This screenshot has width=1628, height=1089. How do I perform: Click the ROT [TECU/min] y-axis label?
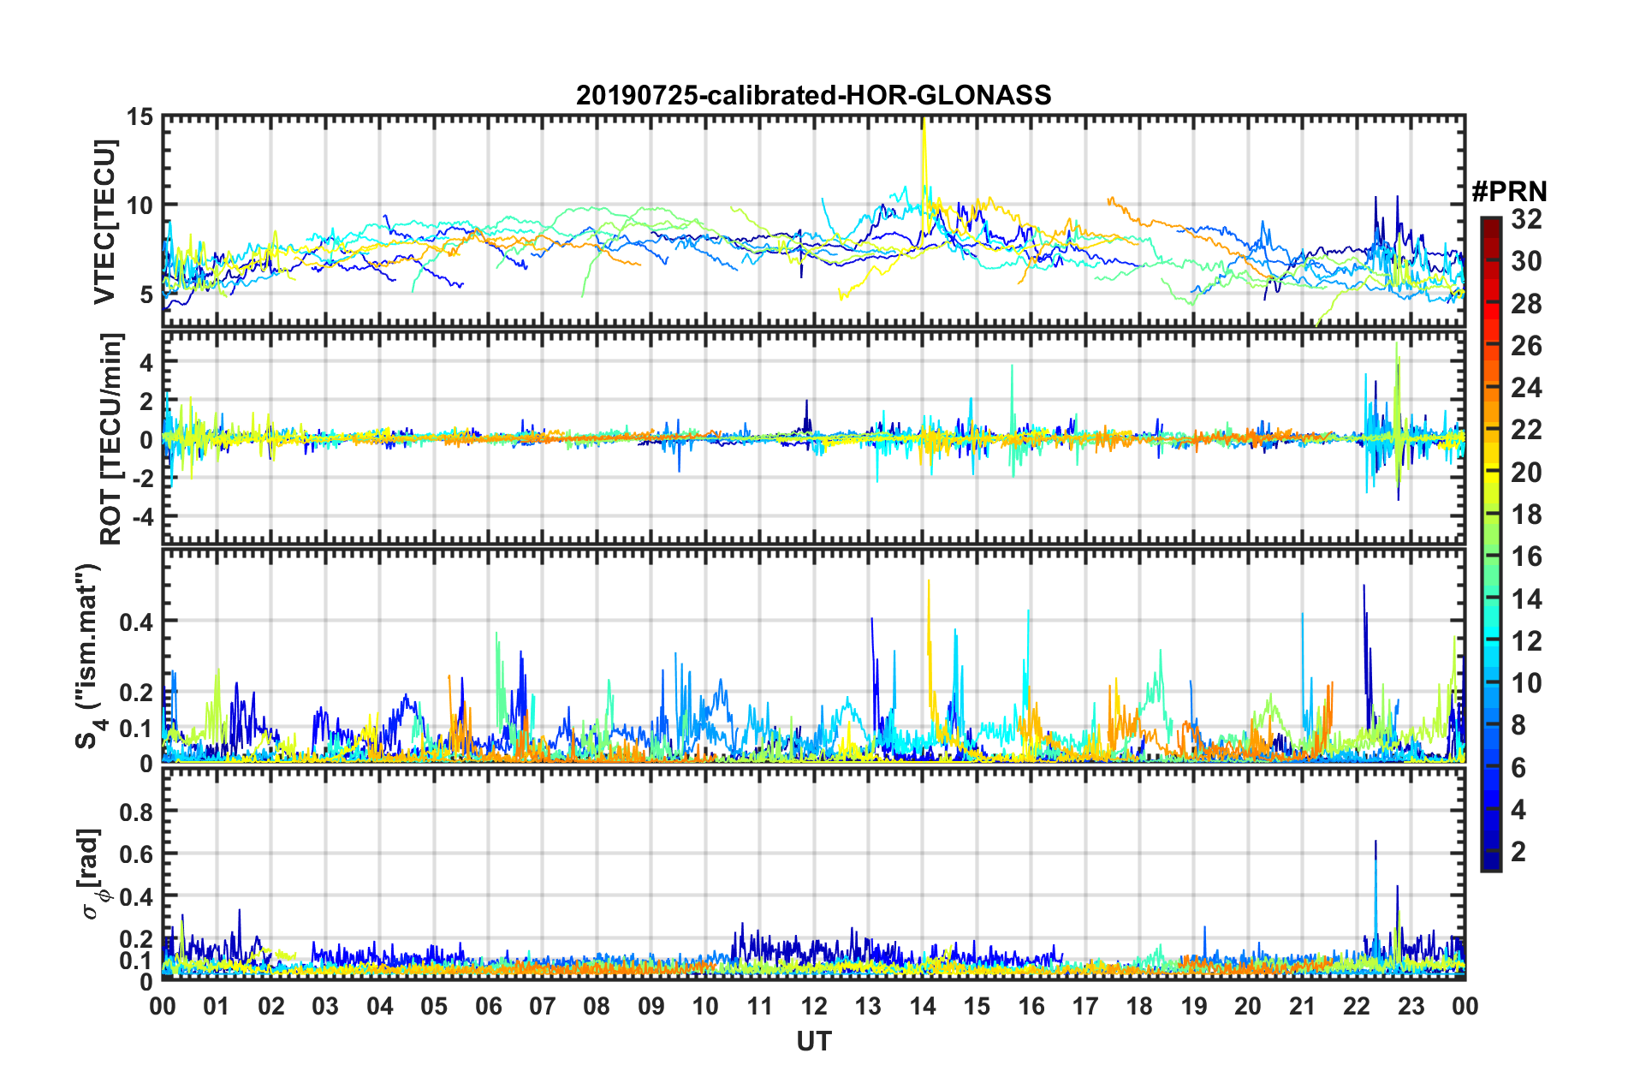click(111, 439)
